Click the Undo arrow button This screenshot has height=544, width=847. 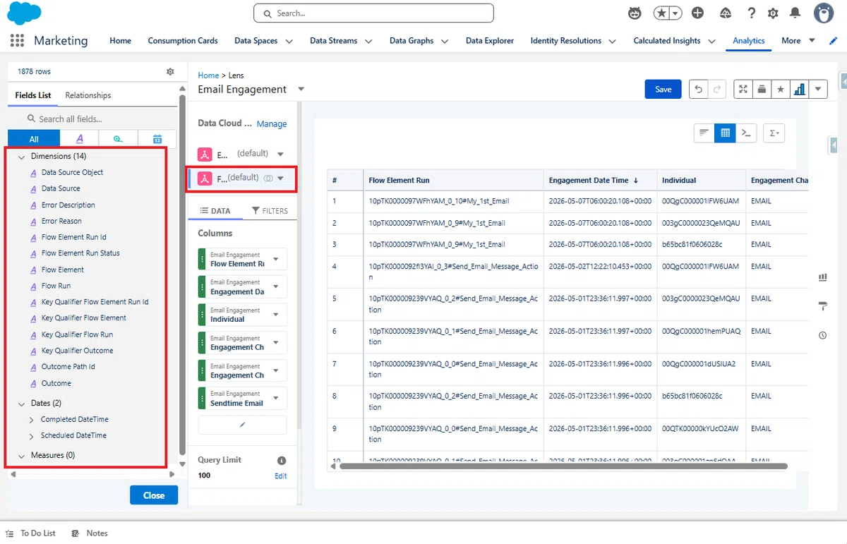[698, 89]
